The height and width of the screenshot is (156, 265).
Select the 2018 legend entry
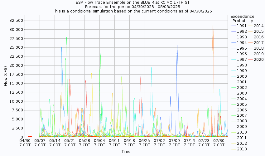256,48
